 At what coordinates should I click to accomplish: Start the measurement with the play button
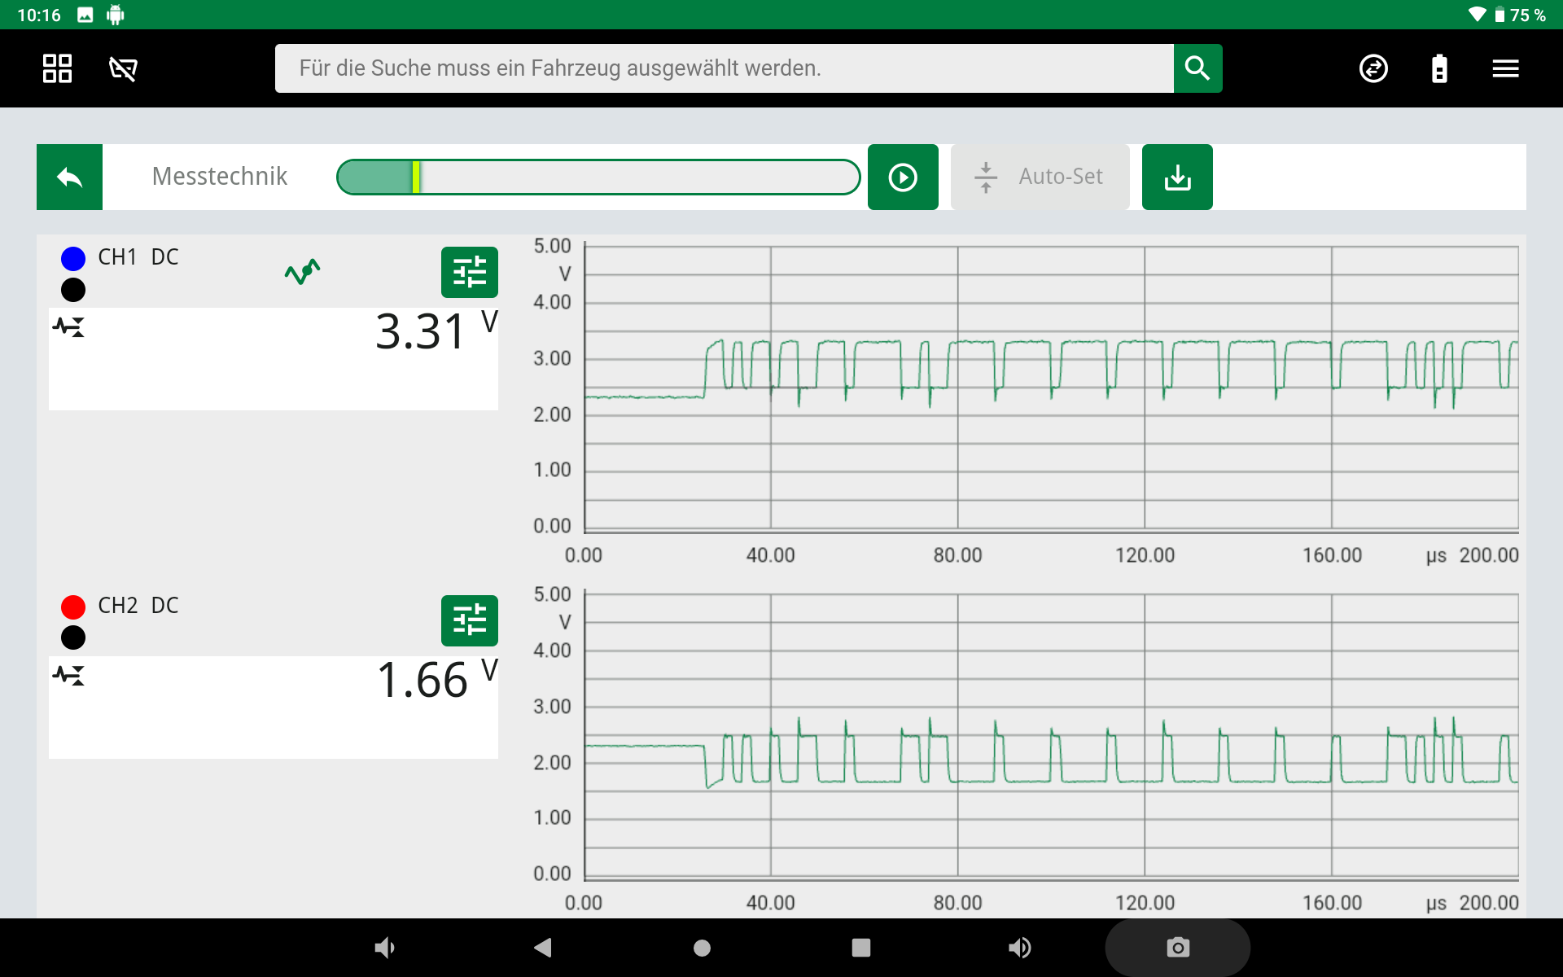pyautogui.click(x=903, y=177)
